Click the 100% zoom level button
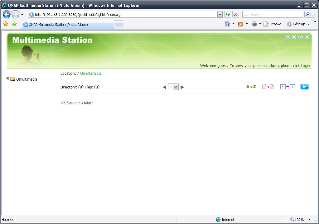The image size is (319, 224). click(297, 220)
